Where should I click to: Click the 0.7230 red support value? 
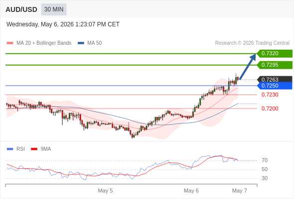coord(270,95)
